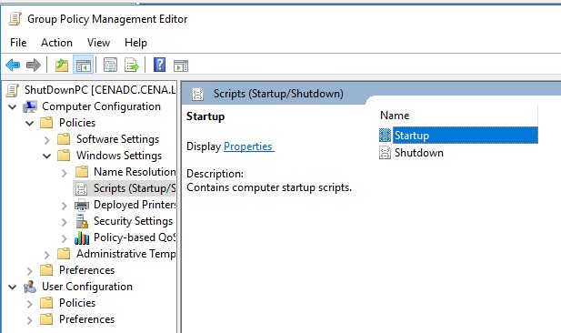The height and width of the screenshot is (333, 561).
Task: Collapse the Windows Settings node
Action: [47, 156]
